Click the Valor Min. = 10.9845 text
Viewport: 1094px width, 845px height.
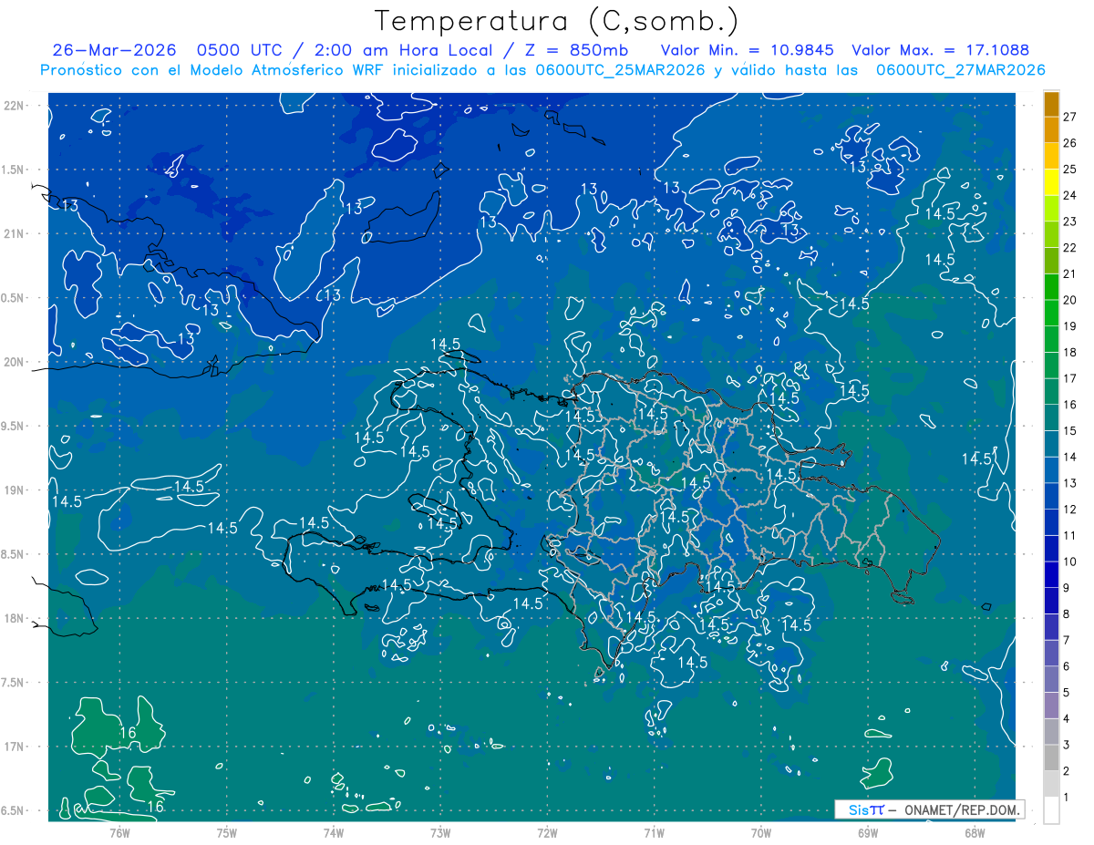[749, 50]
